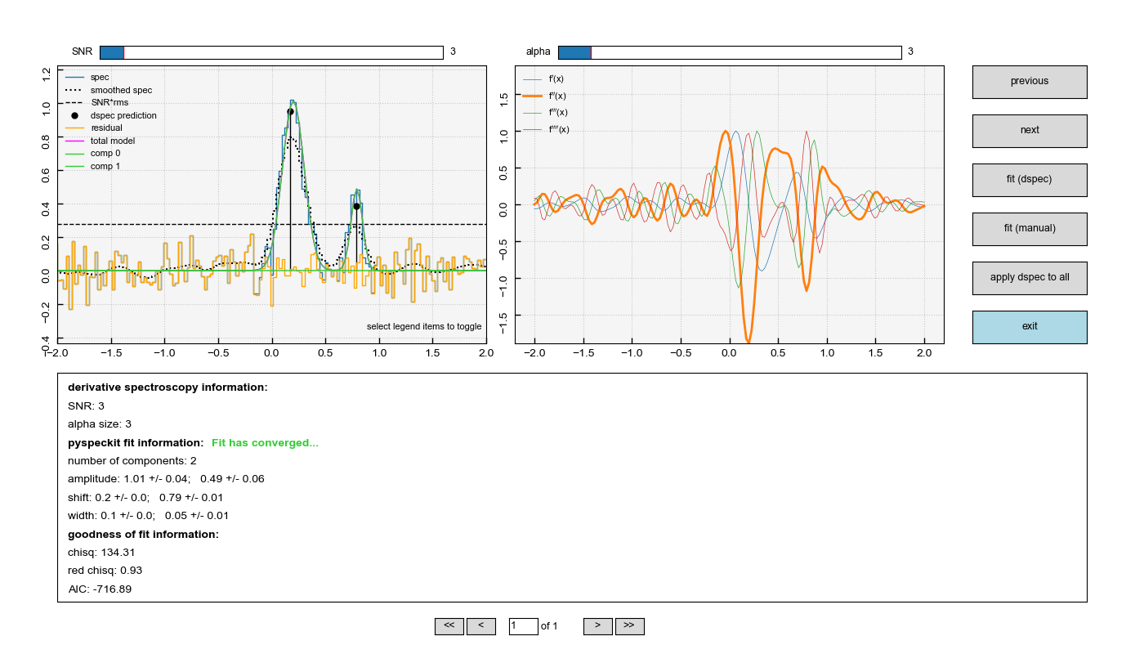The height and width of the screenshot is (654, 1144).
Task: Go back one page with <
Action: (481, 626)
